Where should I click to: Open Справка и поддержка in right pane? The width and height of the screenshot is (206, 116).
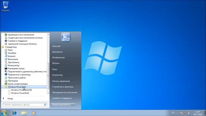coord(62,98)
